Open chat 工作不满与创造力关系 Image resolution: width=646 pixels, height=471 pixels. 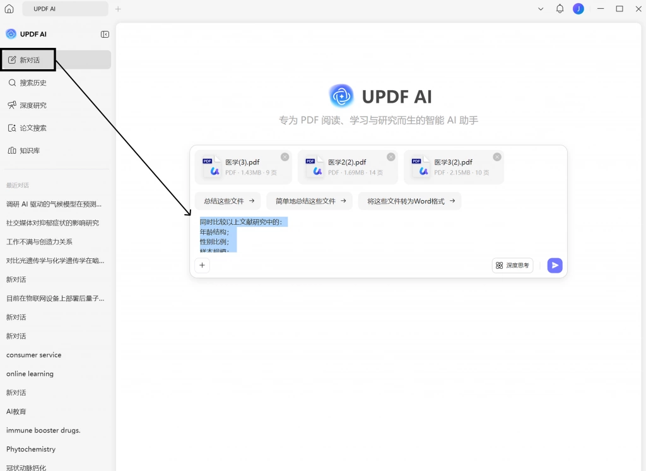[x=40, y=242]
